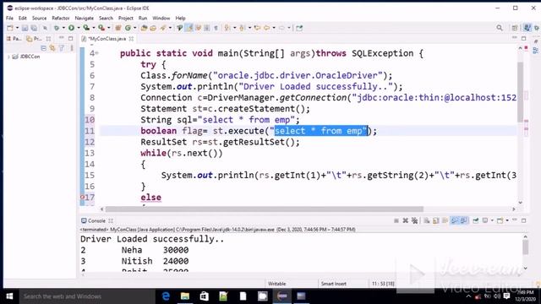The width and height of the screenshot is (541, 304).
Task: Open the Source menu
Action: tap(40, 18)
